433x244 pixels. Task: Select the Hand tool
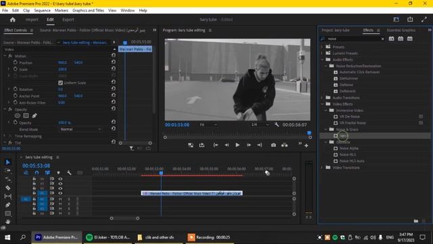[8, 222]
